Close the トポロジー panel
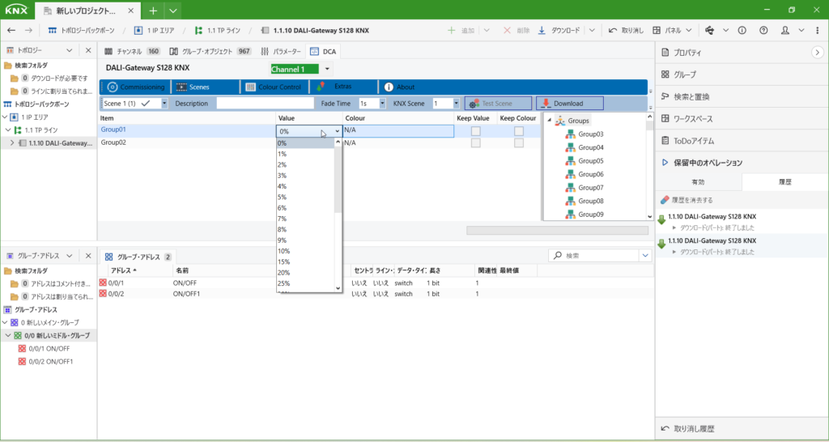The height and width of the screenshot is (442, 829). point(88,50)
